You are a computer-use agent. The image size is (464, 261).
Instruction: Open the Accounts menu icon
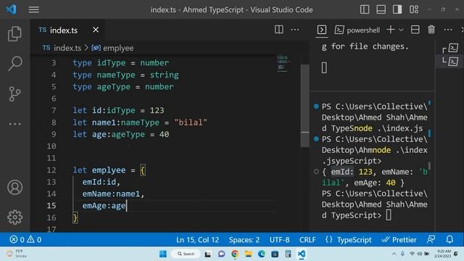point(14,187)
